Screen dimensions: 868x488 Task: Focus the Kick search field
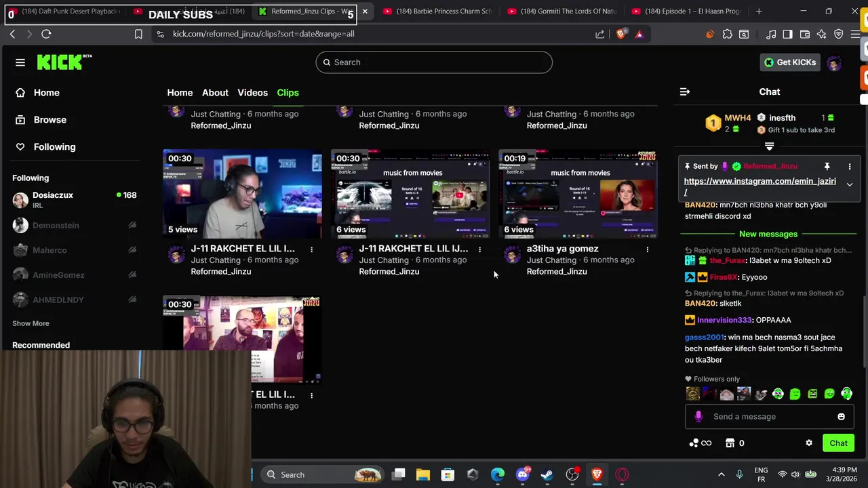click(x=434, y=62)
